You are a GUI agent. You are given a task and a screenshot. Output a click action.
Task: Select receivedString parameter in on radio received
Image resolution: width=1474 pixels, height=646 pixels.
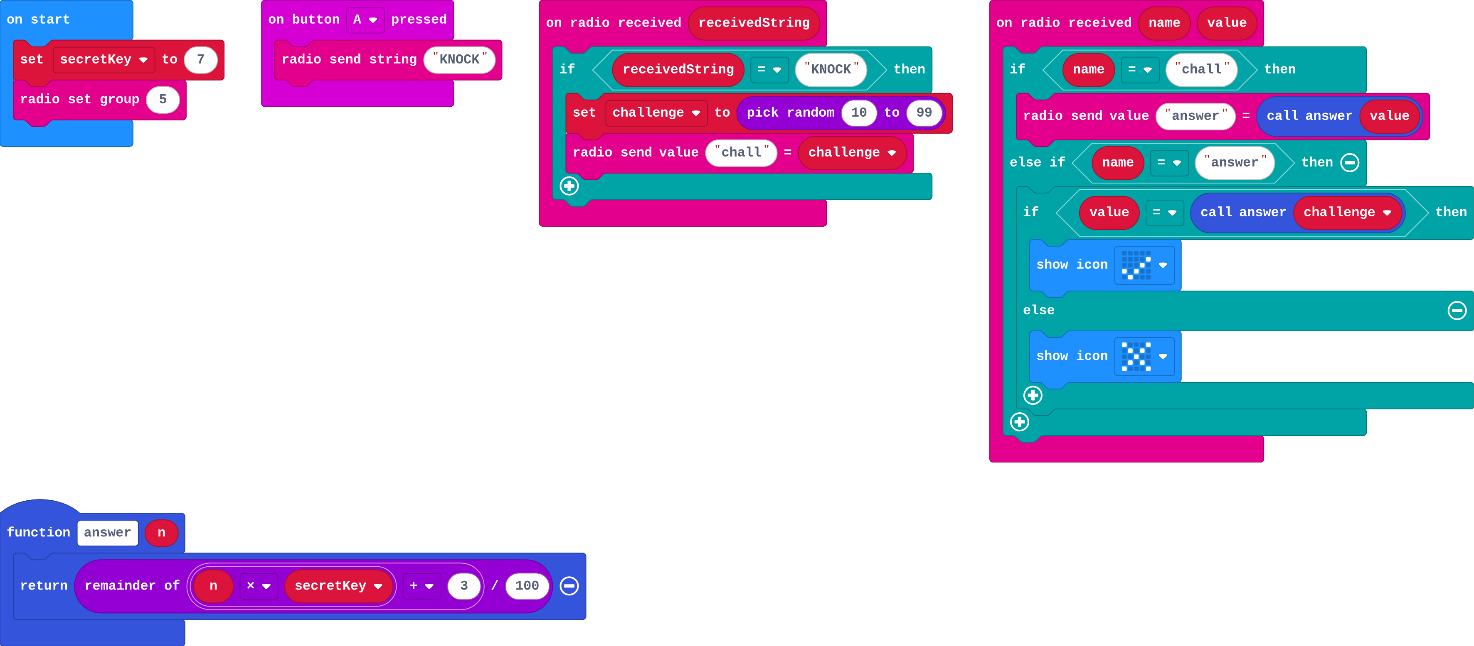tap(754, 23)
